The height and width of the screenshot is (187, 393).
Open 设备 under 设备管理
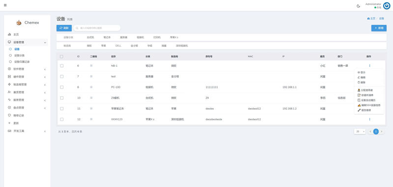pyautogui.click(x=17, y=49)
